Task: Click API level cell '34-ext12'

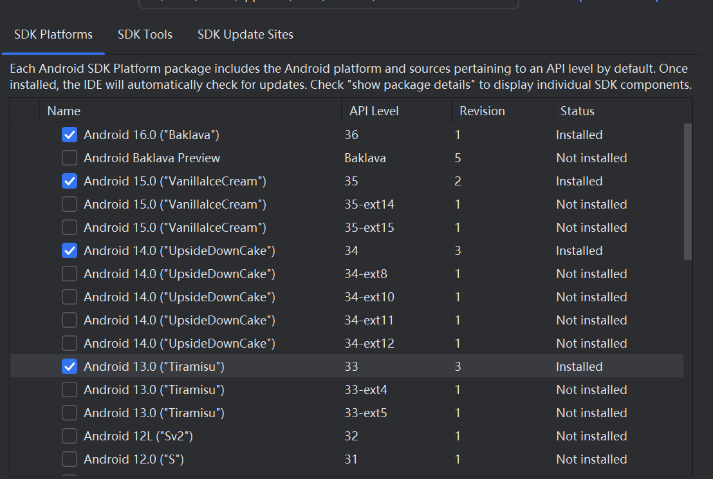Action: (369, 343)
